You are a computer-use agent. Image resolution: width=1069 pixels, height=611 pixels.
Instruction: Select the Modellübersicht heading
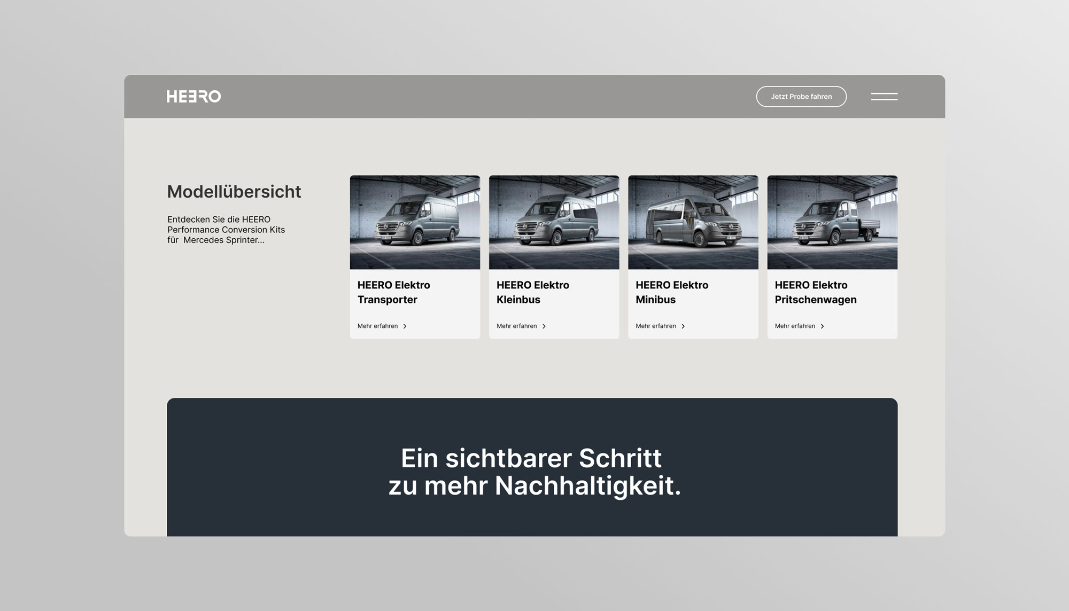[234, 192]
